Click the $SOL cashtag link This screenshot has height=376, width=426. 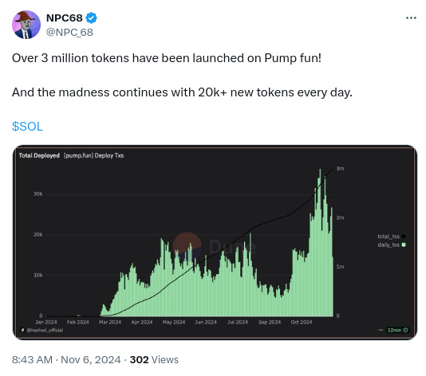(x=27, y=127)
